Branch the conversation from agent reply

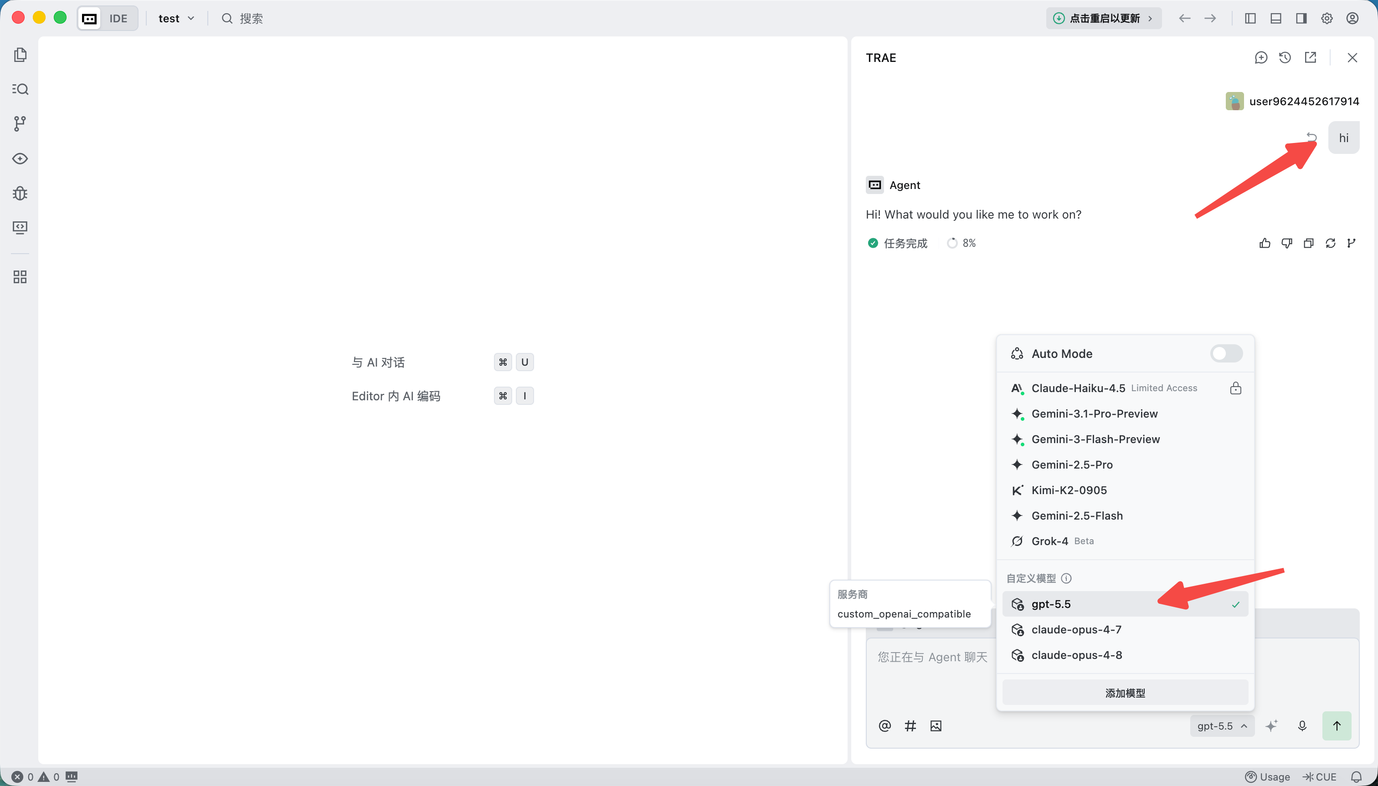(x=1352, y=243)
